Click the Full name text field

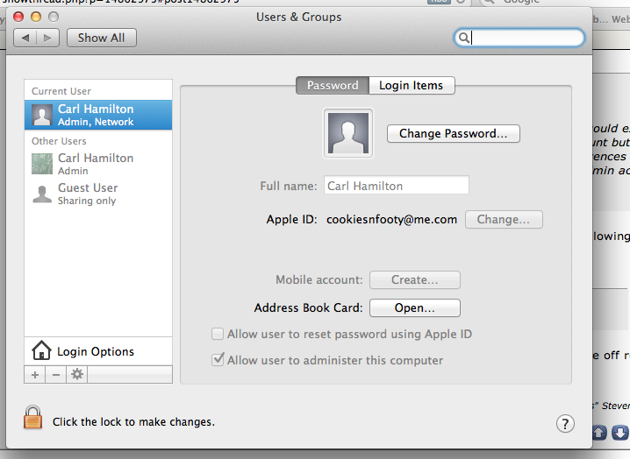click(x=396, y=186)
